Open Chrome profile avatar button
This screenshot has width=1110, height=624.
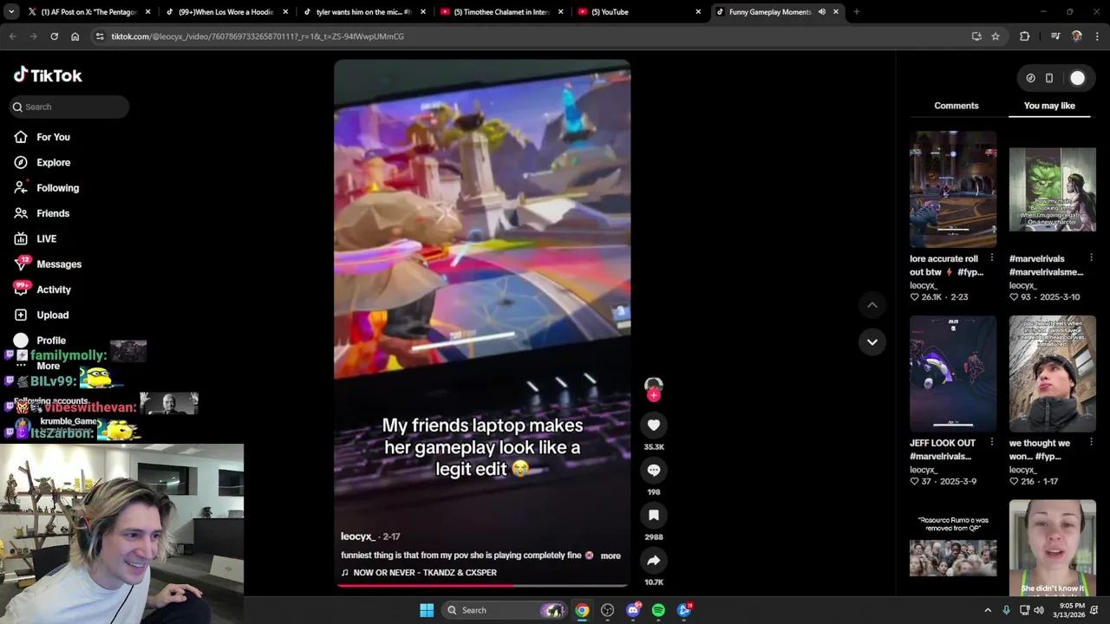tap(1076, 36)
